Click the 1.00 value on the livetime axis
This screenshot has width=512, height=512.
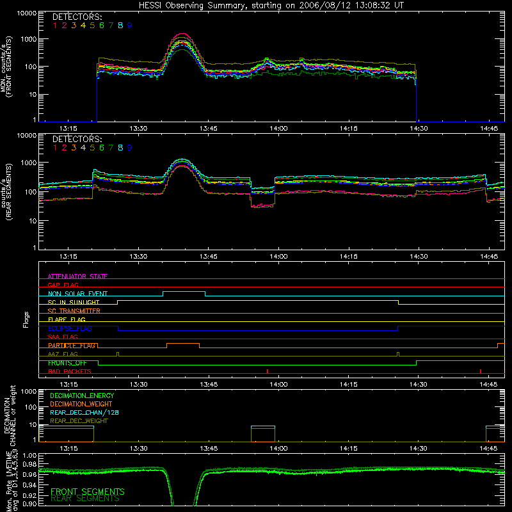[x=29, y=456]
